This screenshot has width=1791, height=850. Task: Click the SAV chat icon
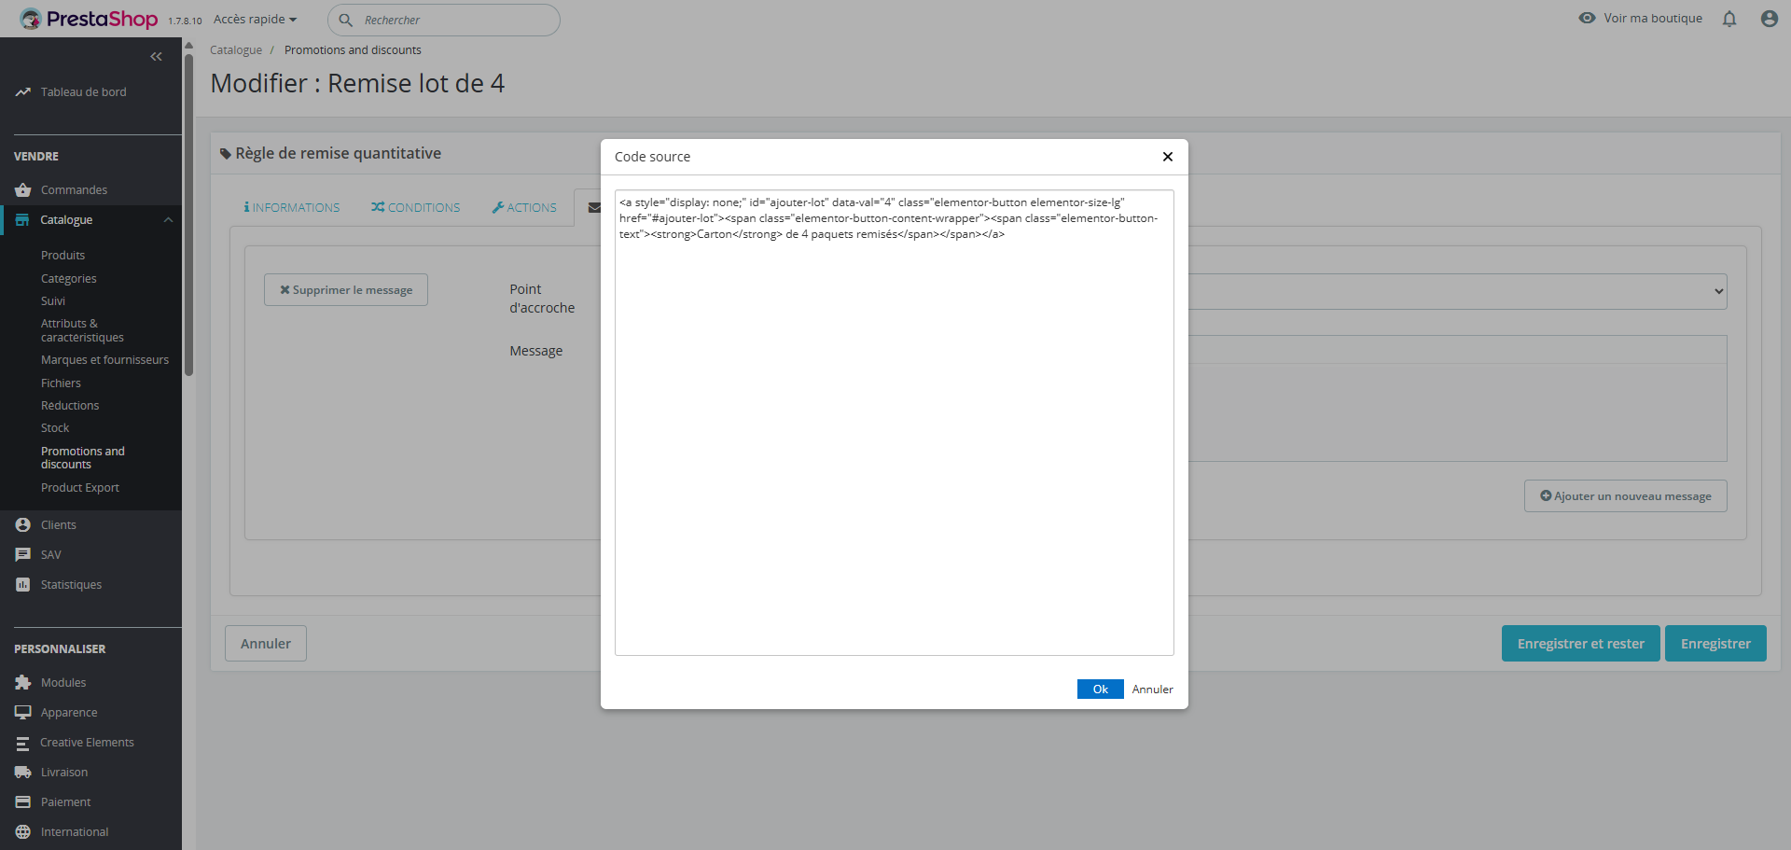click(x=23, y=555)
